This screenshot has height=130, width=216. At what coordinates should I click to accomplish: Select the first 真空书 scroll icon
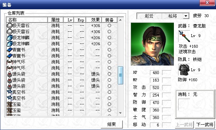tap(10, 92)
